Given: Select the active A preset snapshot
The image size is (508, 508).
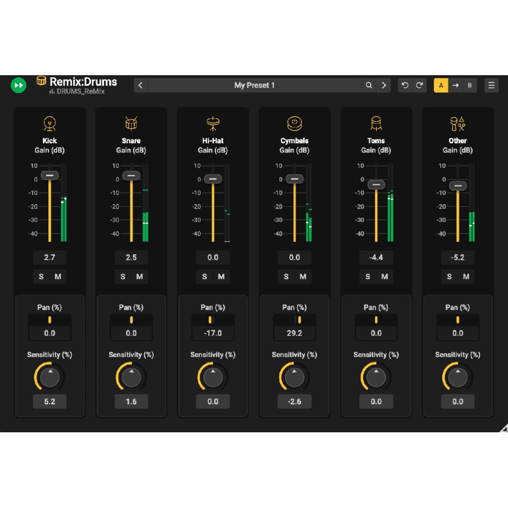Looking at the screenshot, I should (441, 85).
